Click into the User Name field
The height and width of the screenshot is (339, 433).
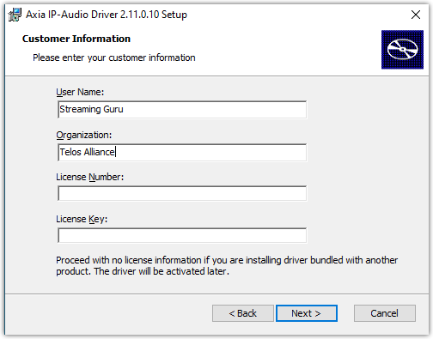(182, 109)
